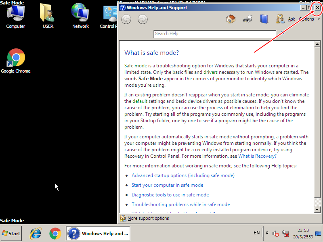Minimize the Windows Help and Support window
This screenshot has width=323, height=242.
pos(303,8)
